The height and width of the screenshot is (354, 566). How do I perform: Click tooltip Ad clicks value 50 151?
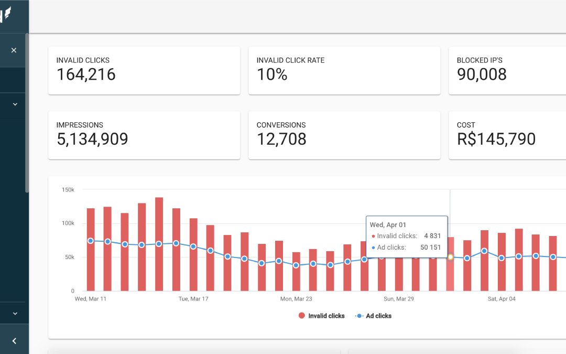pos(431,248)
